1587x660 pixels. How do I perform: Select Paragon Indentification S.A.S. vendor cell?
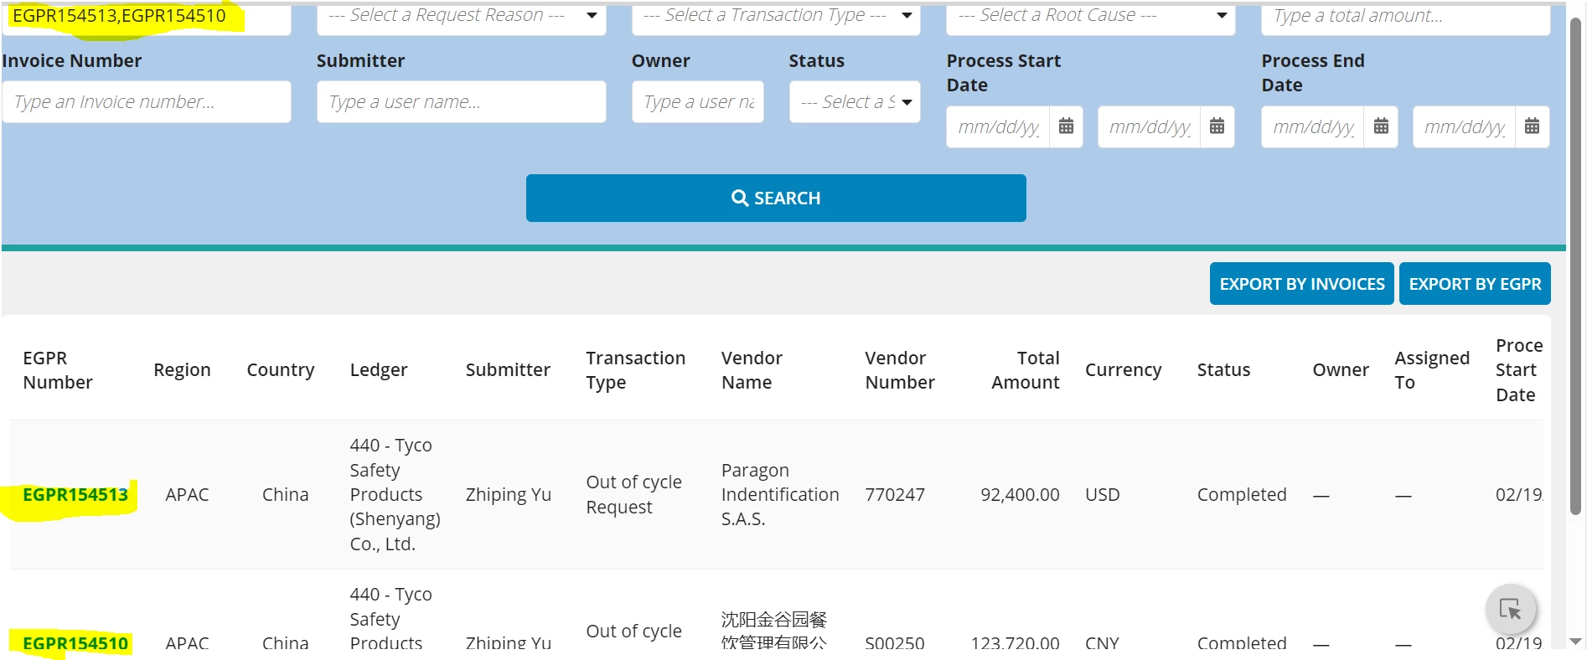click(780, 495)
